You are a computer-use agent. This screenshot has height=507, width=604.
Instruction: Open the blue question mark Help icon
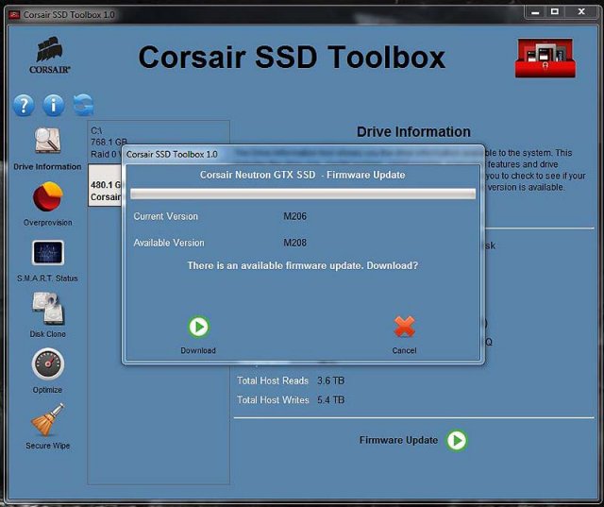tap(25, 105)
